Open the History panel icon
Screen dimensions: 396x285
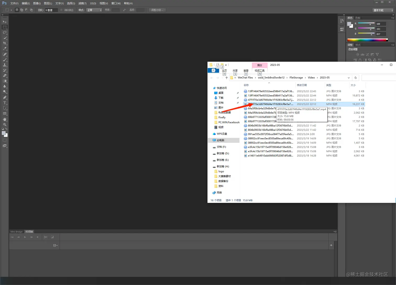342,21
